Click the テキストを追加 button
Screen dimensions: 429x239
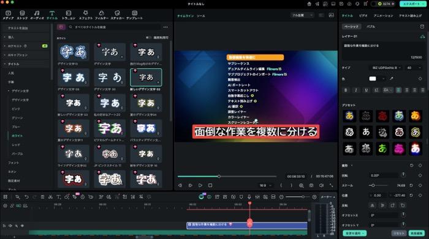click(x=26, y=28)
